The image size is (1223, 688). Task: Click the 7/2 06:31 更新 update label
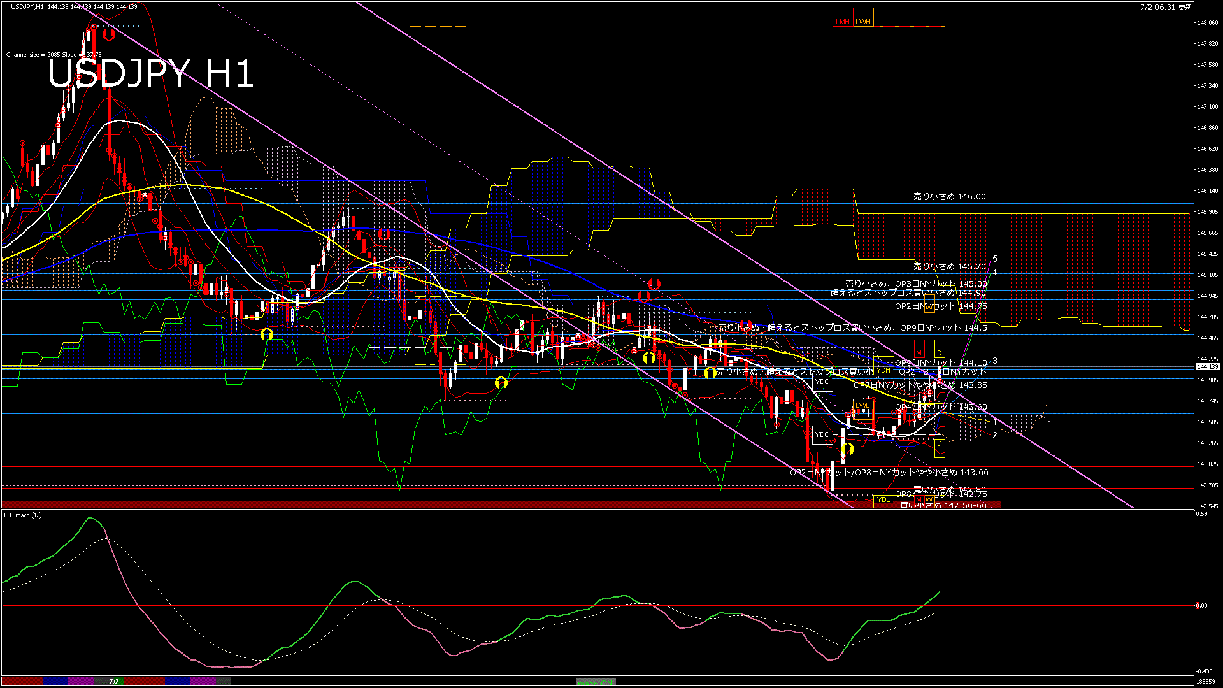pyautogui.click(x=1166, y=7)
